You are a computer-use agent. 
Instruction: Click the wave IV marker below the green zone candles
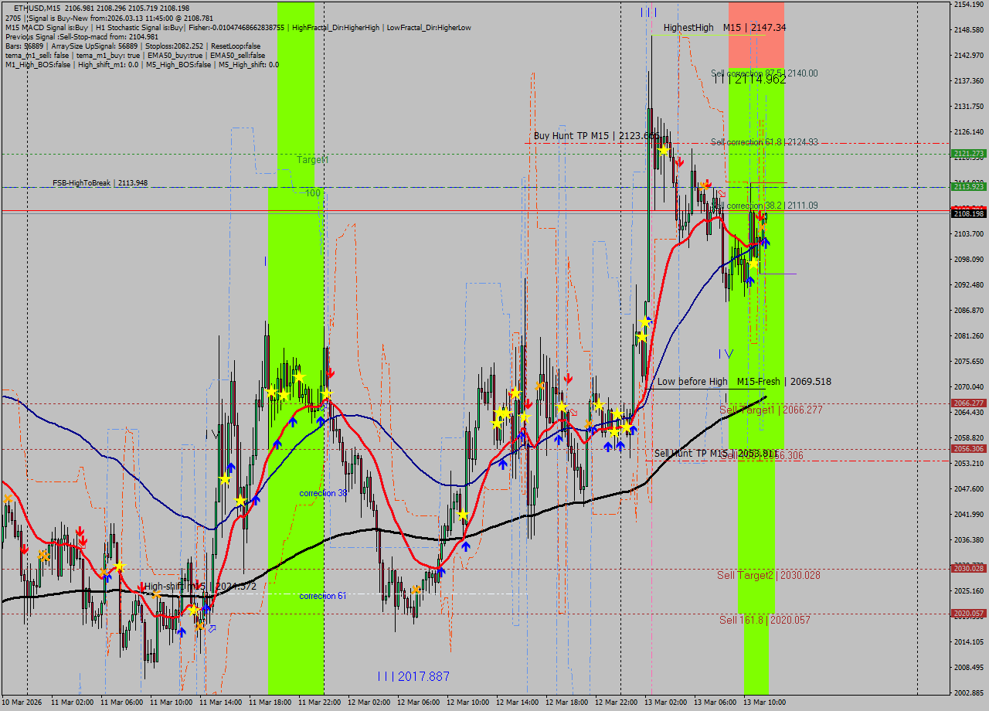click(x=726, y=354)
